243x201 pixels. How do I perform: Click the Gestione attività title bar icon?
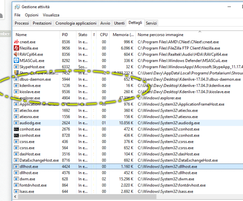(17, 7)
